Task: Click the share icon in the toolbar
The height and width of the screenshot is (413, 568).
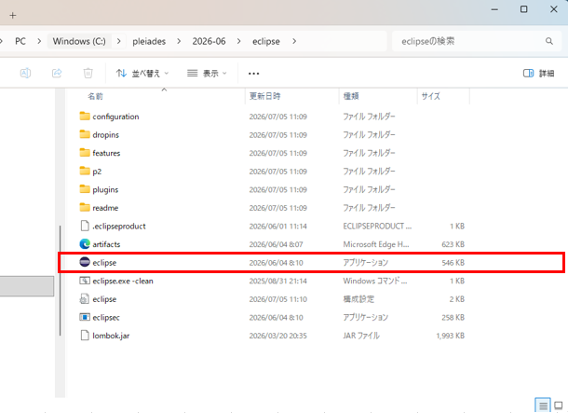Action: (x=57, y=74)
